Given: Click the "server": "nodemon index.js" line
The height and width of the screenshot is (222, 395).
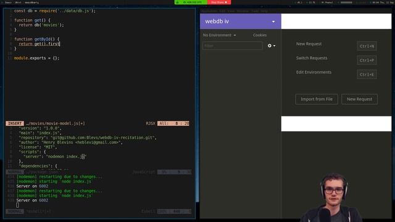Looking at the screenshot, I should coord(55,157).
